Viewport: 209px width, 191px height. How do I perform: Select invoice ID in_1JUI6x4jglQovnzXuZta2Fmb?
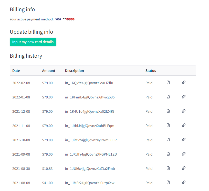(x=90, y=169)
